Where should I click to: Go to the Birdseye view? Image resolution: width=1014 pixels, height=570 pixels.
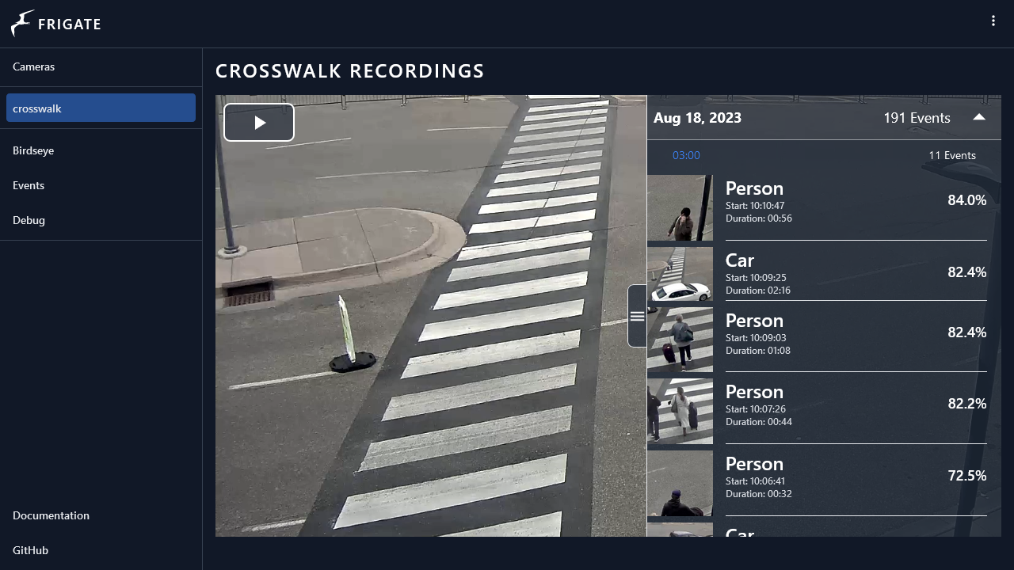coord(33,150)
